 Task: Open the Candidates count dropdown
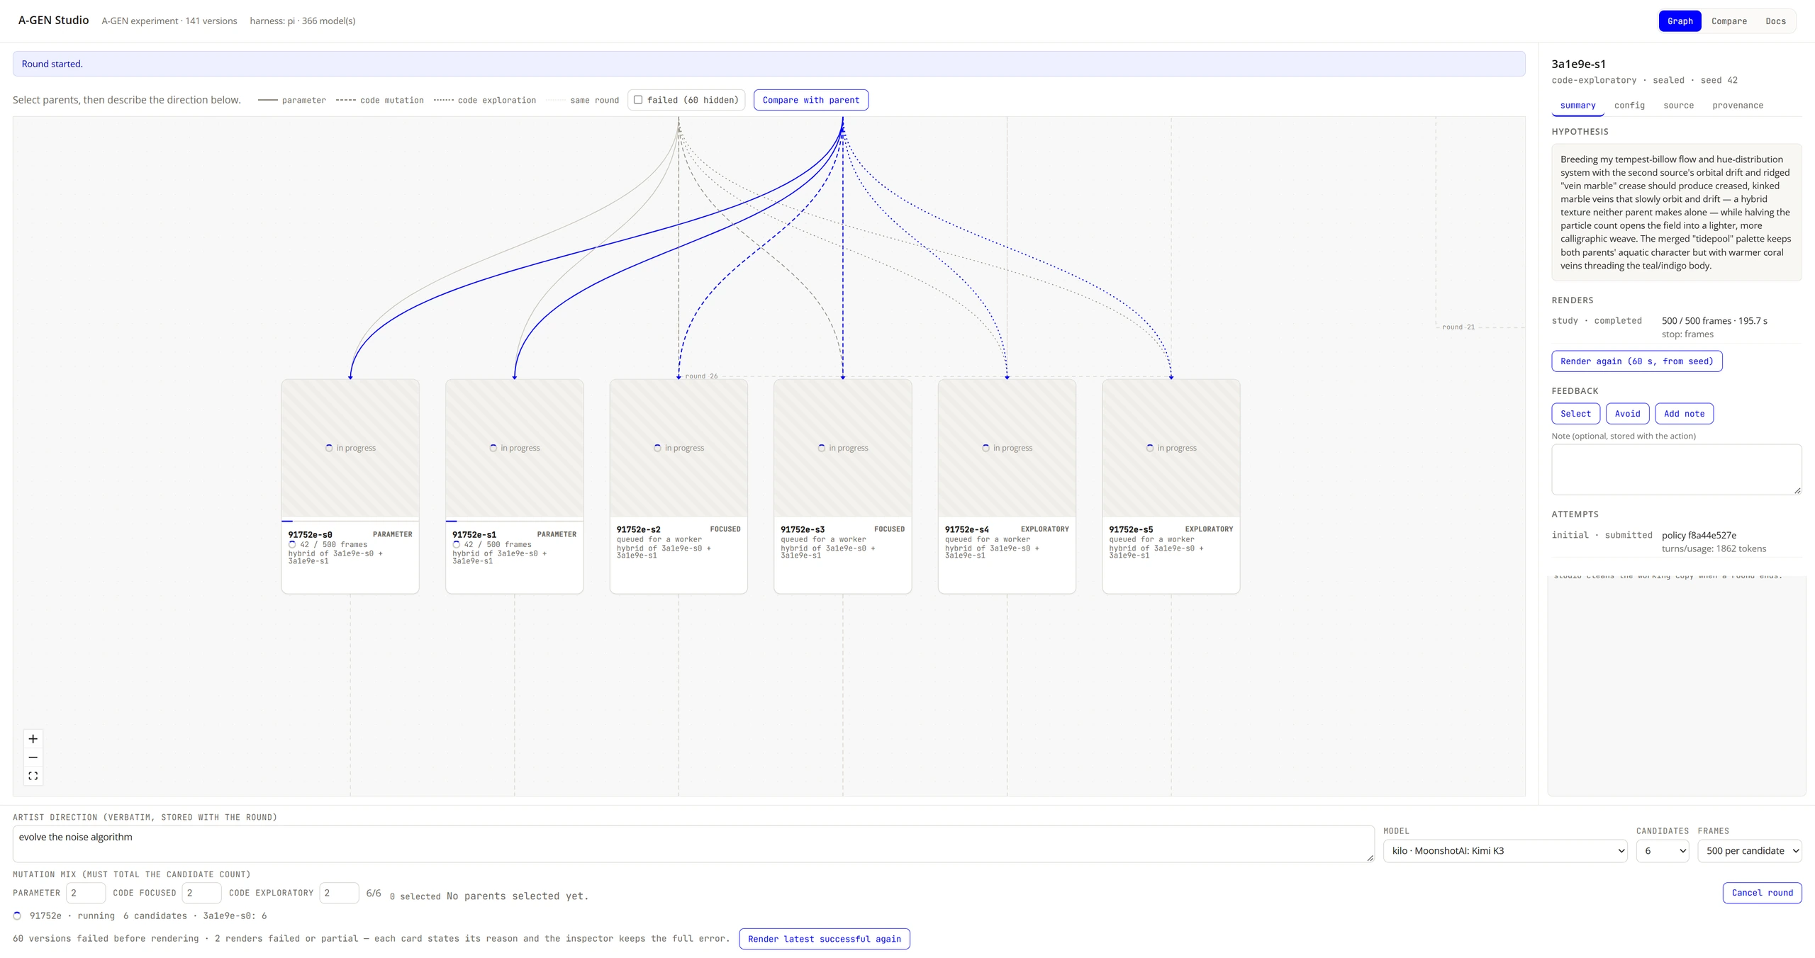[x=1662, y=850]
